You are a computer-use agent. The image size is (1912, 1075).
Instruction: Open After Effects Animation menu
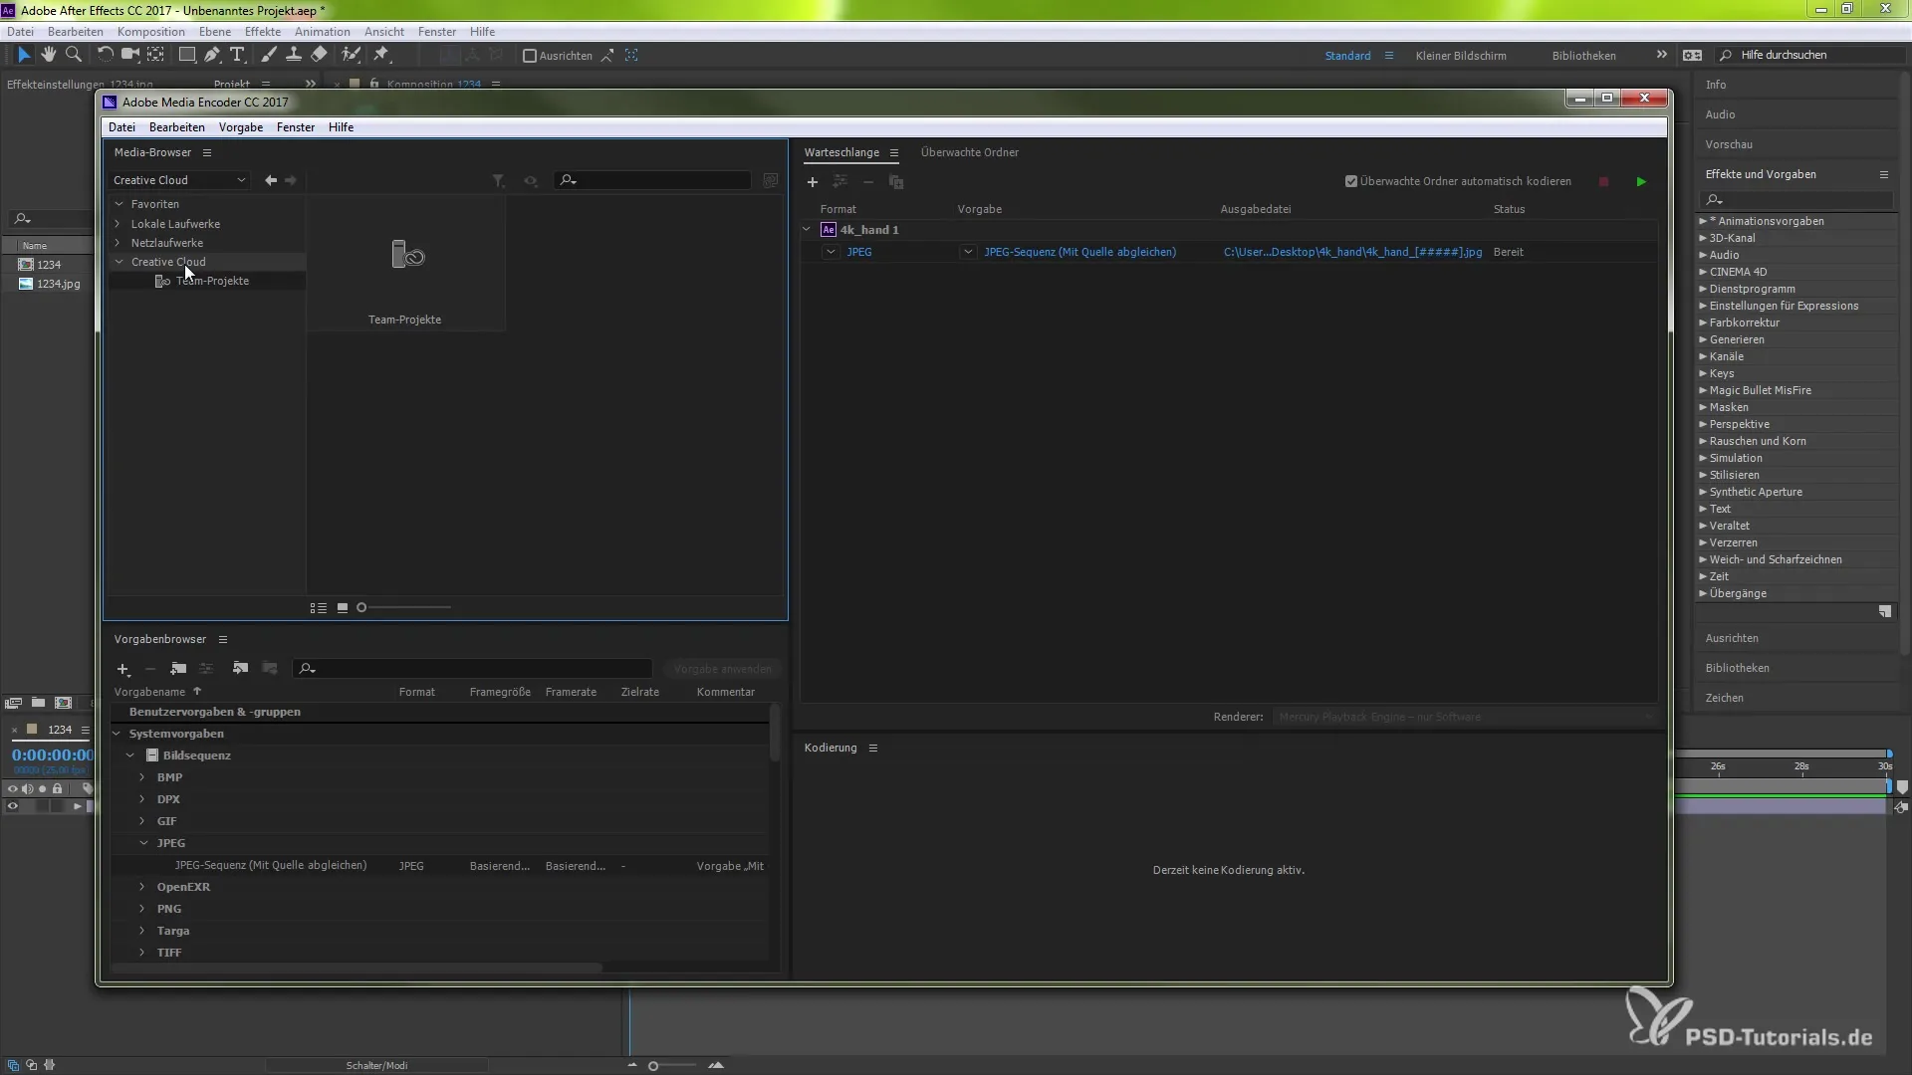tap(323, 32)
